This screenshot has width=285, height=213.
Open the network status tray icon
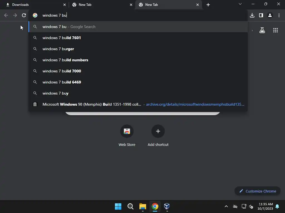(244, 206)
